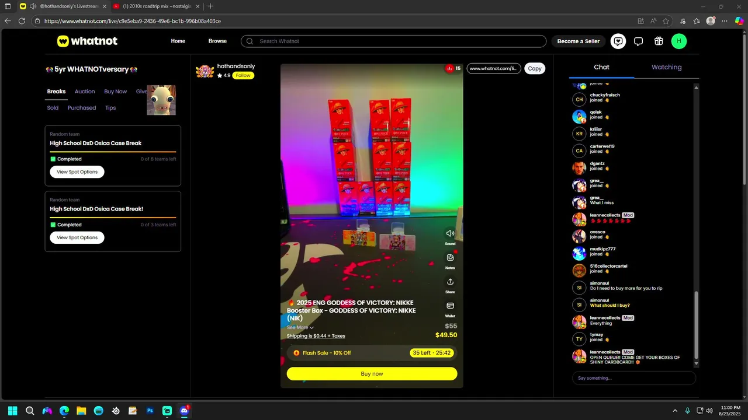
Task: Open the Buy Now tab
Action: pyautogui.click(x=115, y=92)
